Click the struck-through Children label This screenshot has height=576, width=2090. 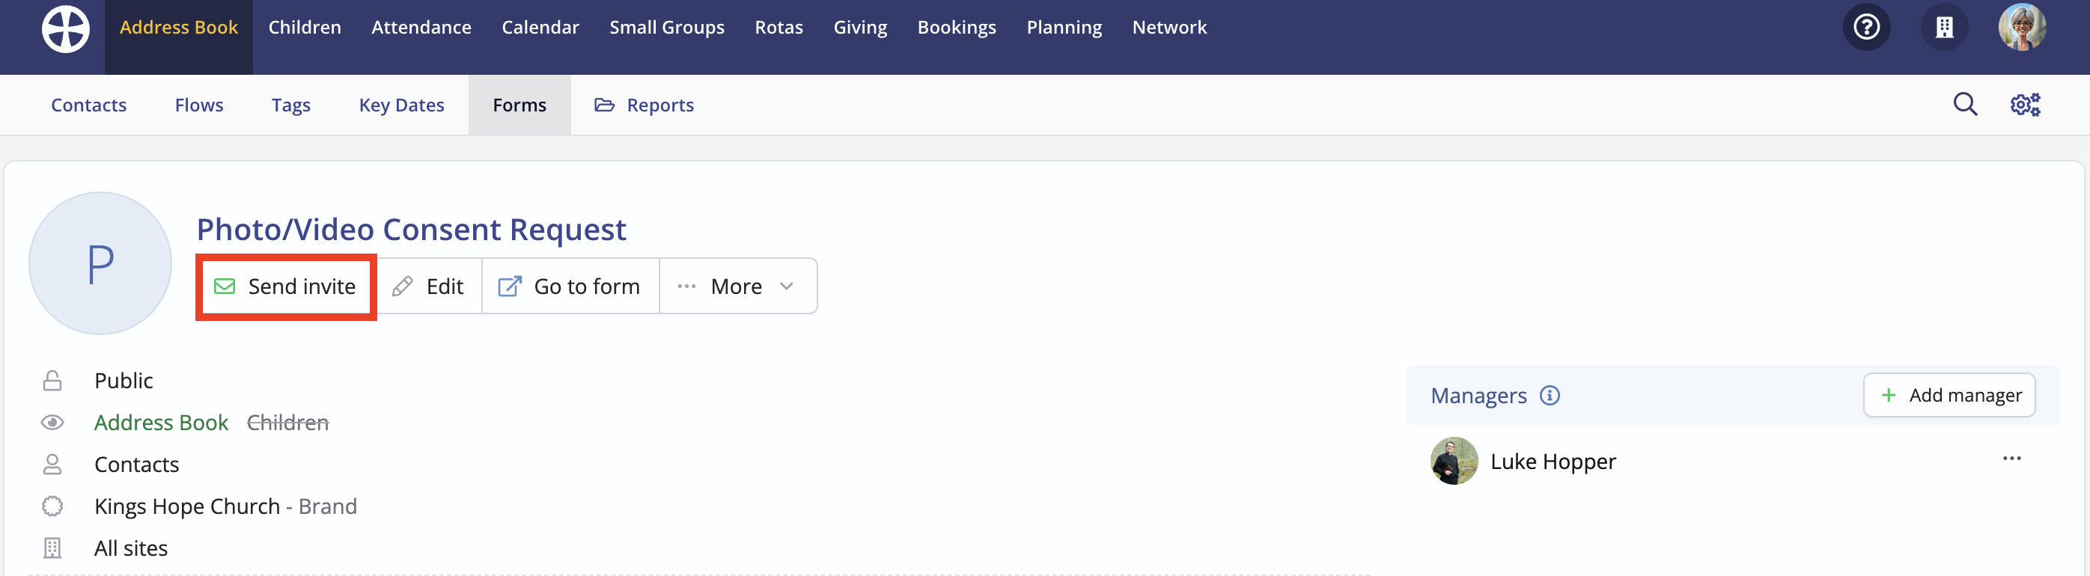tap(287, 423)
